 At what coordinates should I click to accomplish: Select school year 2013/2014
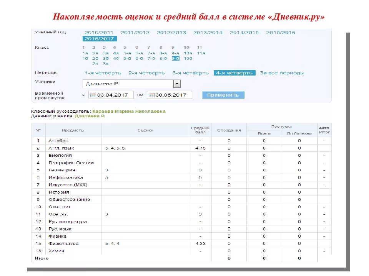208,33
